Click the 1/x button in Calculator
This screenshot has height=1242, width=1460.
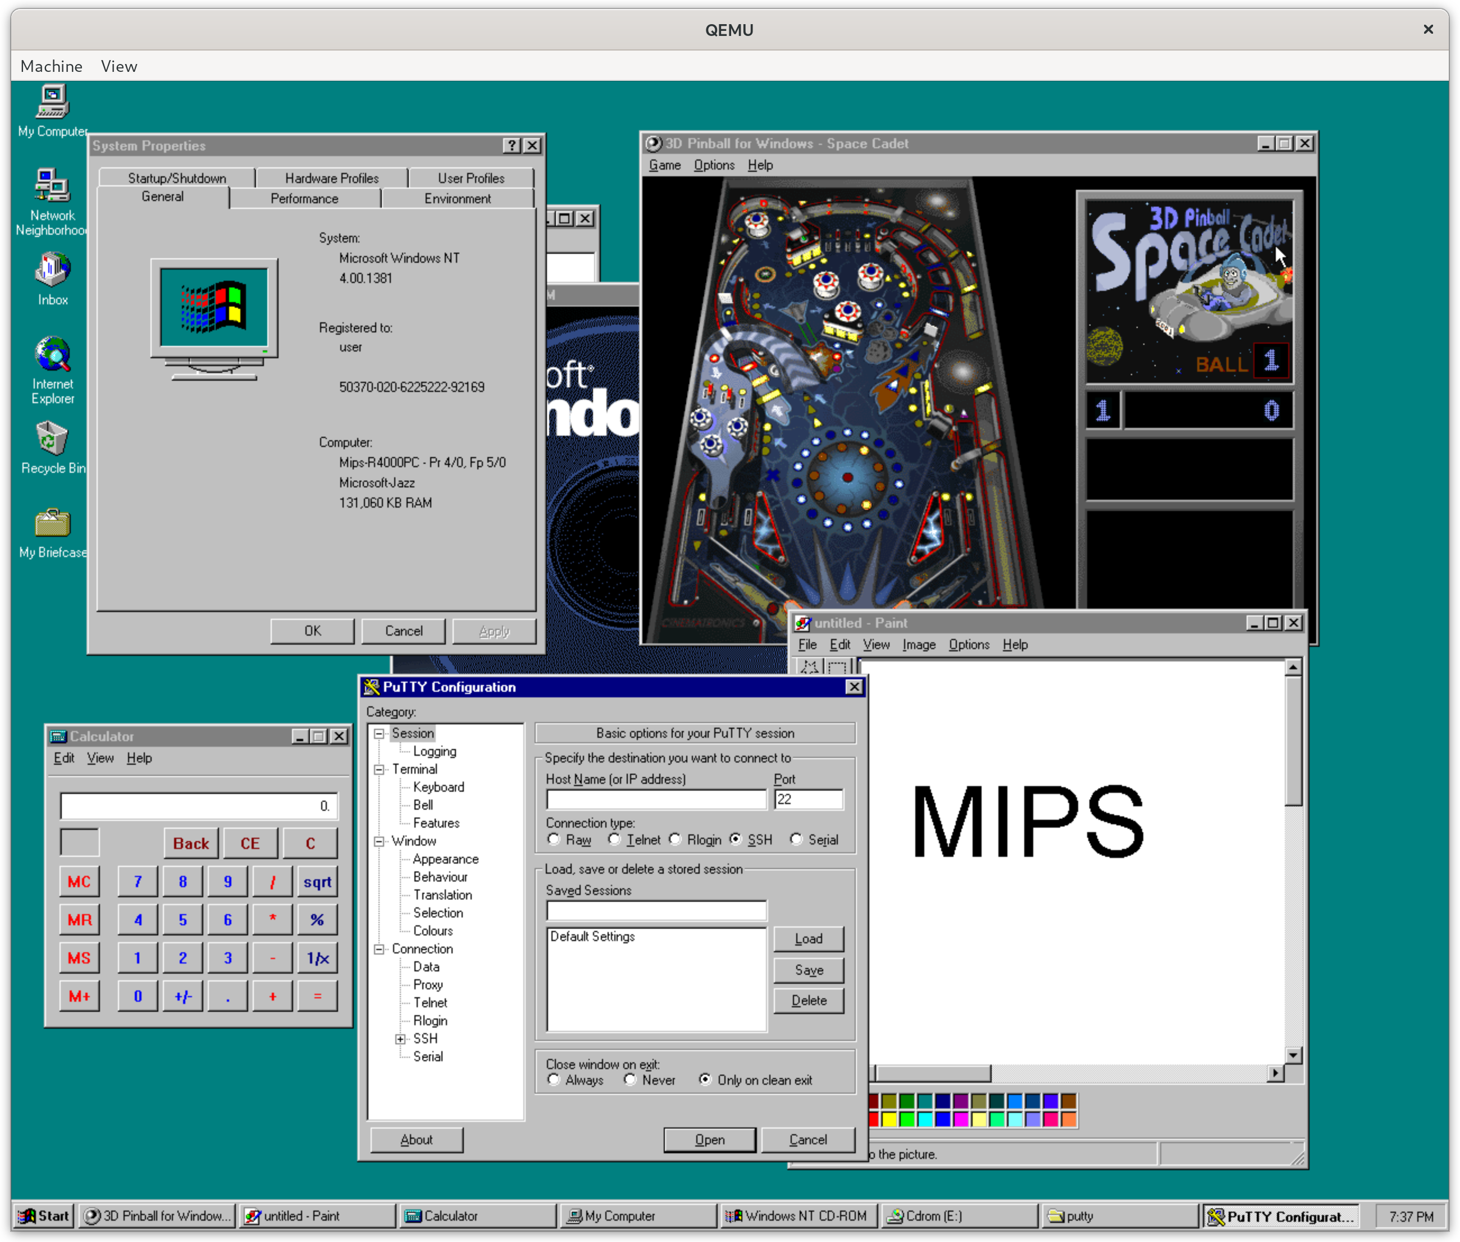tap(317, 958)
